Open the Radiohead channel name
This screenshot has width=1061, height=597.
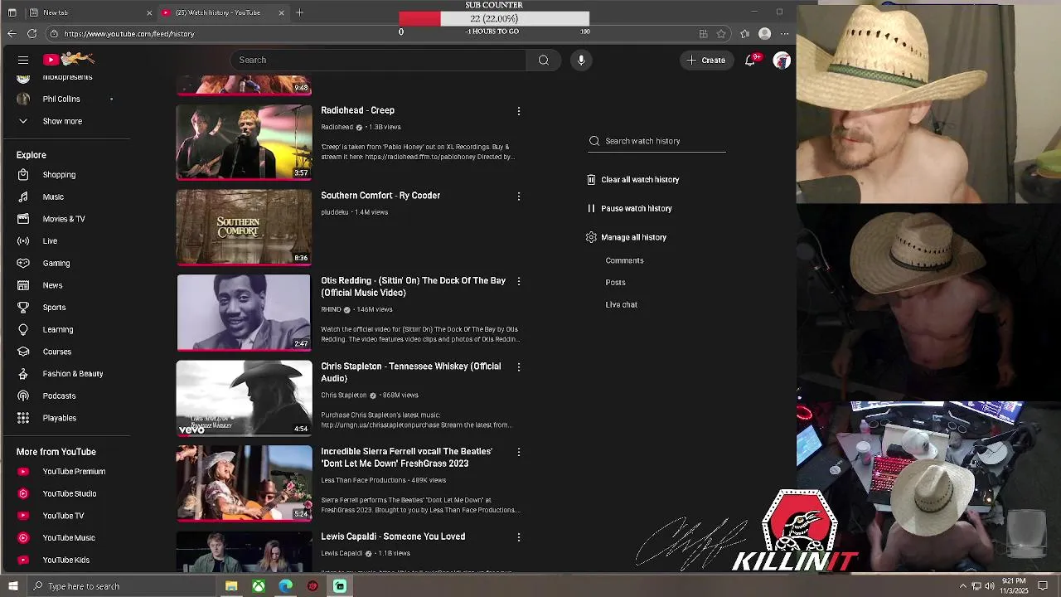[x=337, y=127]
